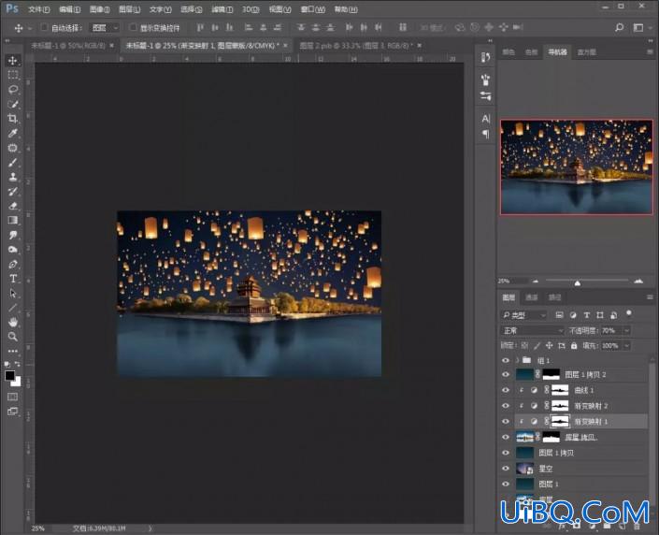Hide the 渐变映射 1 layer eye

pos(506,421)
